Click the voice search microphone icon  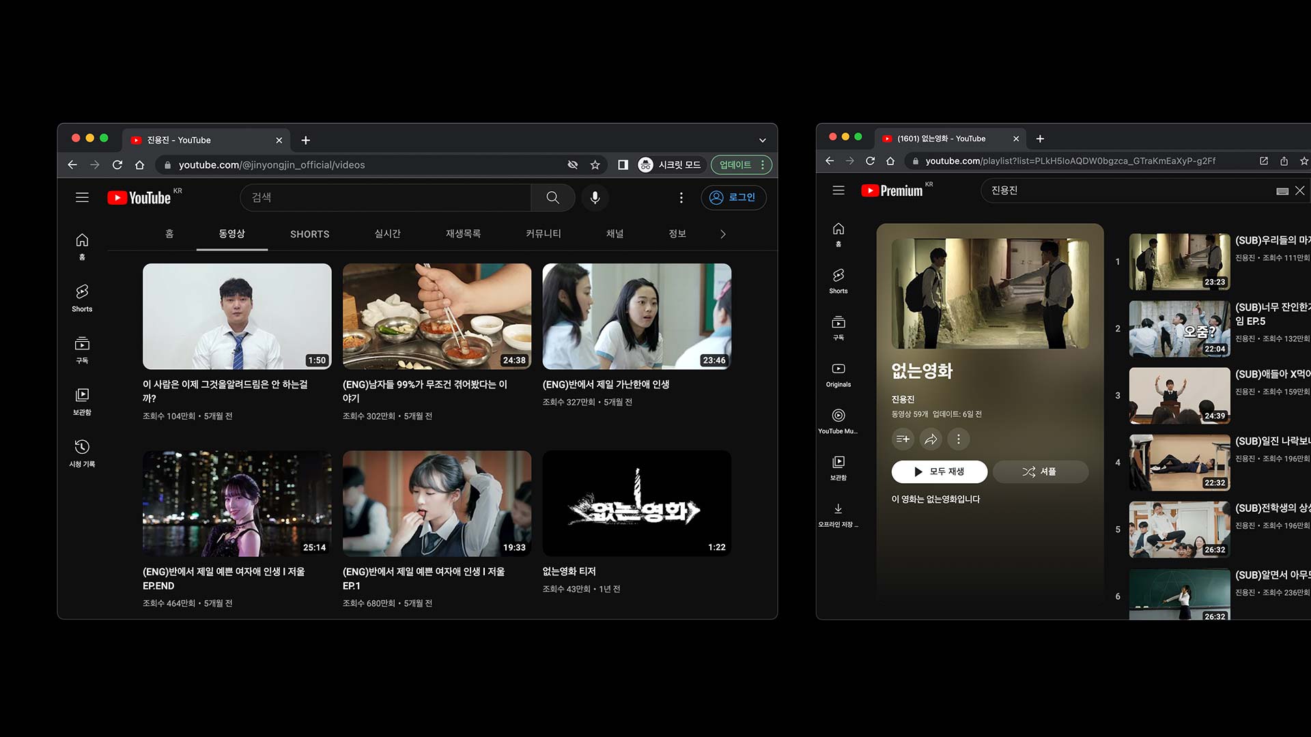click(x=595, y=197)
